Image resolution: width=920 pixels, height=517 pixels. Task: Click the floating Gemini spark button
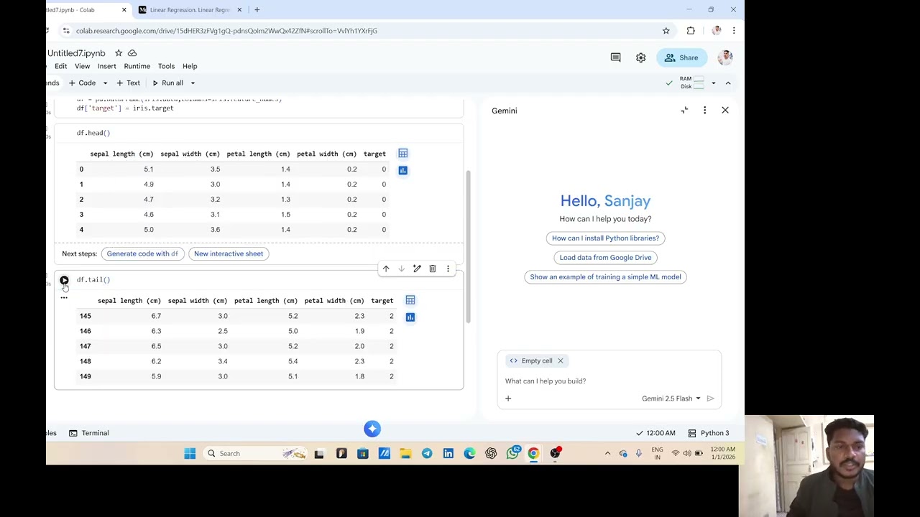[x=372, y=429]
